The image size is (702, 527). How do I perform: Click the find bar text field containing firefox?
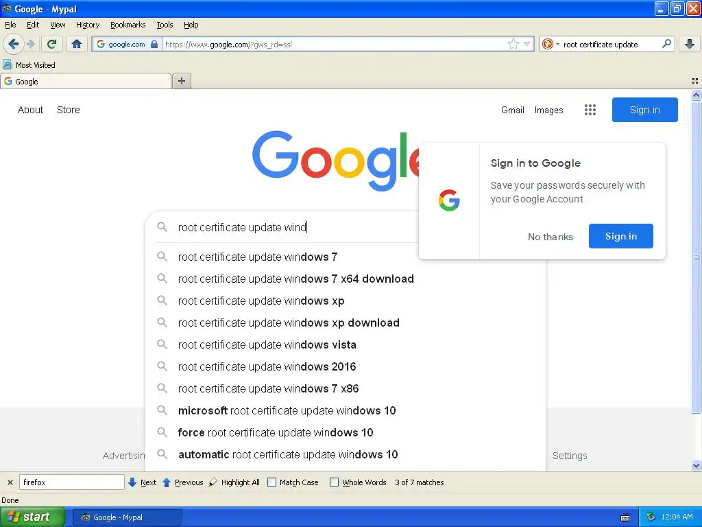pos(71,482)
